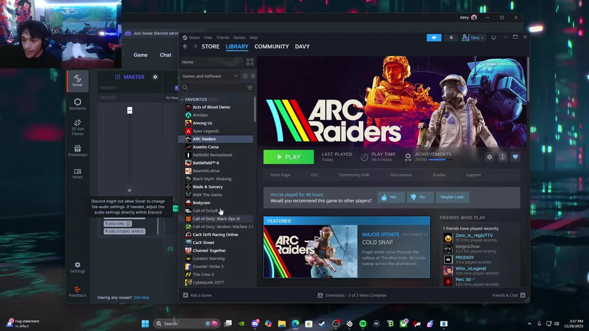Select Apex Legends in library list
This screenshot has height=331, width=589.
pyautogui.click(x=216, y=131)
